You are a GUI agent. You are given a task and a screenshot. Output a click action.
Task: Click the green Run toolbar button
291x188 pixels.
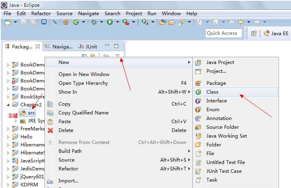(110, 22)
